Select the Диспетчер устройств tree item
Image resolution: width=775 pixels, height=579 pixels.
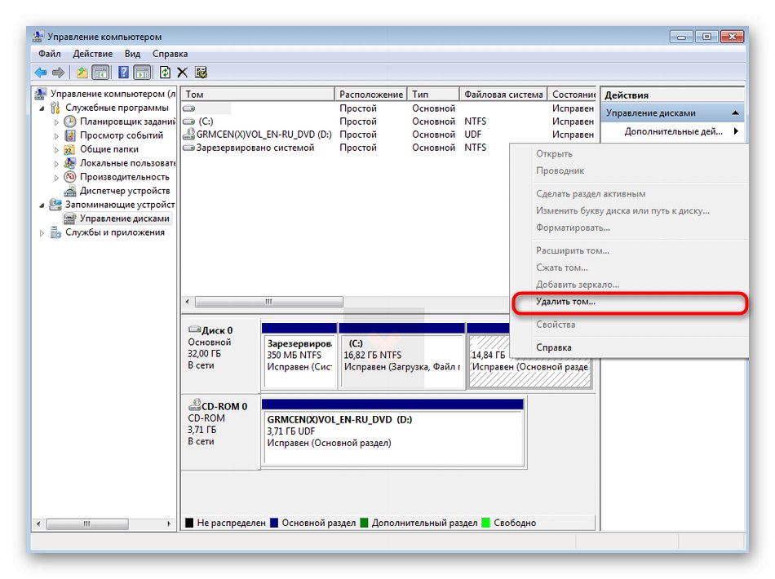pyautogui.click(x=125, y=191)
